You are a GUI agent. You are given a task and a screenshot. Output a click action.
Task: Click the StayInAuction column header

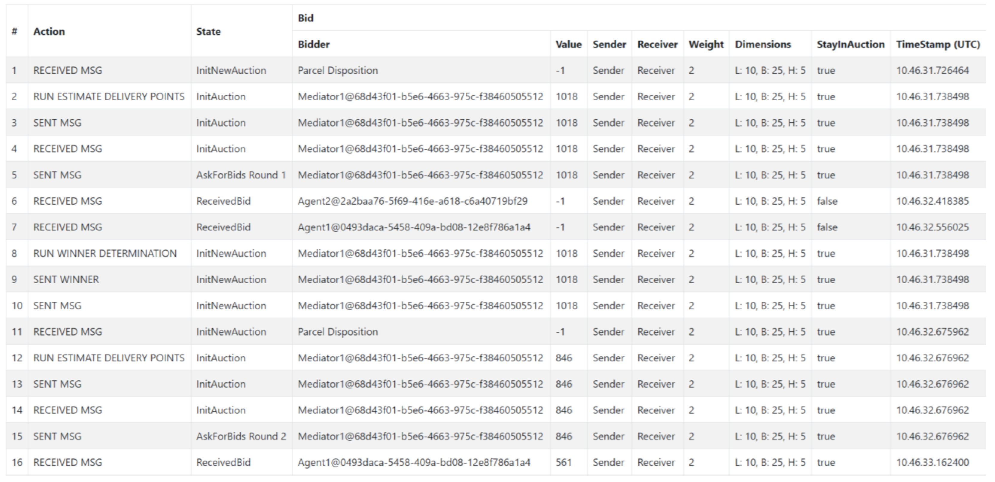pyautogui.click(x=850, y=44)
